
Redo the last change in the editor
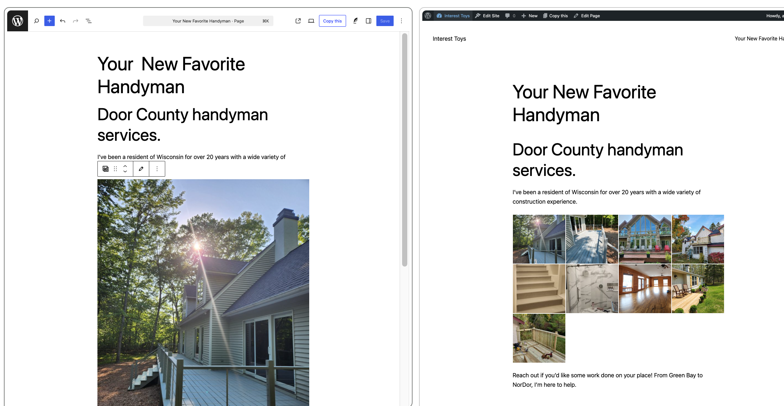point(76,21)
